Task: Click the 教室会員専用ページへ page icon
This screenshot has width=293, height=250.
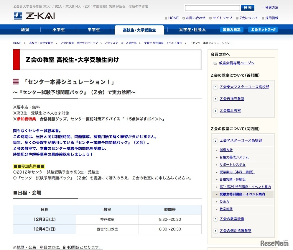Action: click(x=215, y=63)
